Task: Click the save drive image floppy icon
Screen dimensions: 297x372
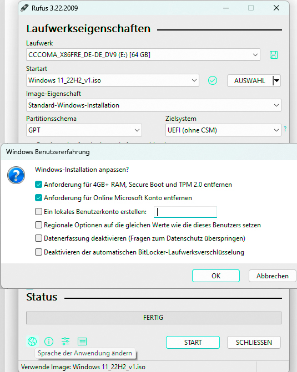Action: tap(274, 55)
